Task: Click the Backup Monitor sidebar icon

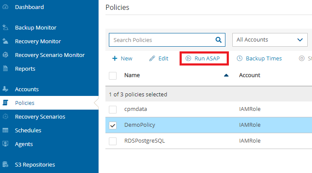Action: tap(6, 27)
